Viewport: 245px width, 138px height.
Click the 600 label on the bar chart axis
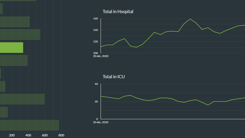click(x=45, y=135)
